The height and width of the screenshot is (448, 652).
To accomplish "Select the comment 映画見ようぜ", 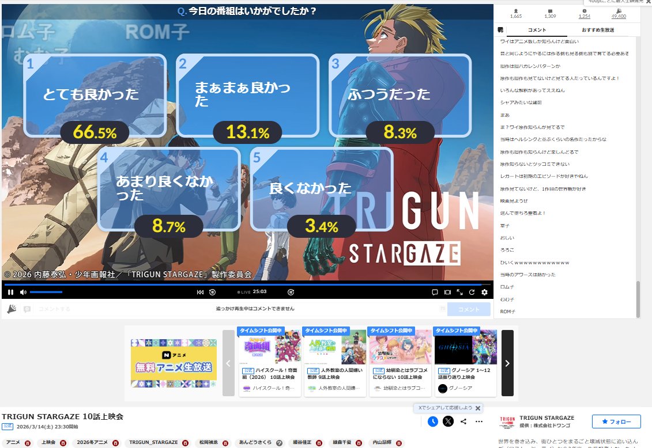I will point(514,201).
